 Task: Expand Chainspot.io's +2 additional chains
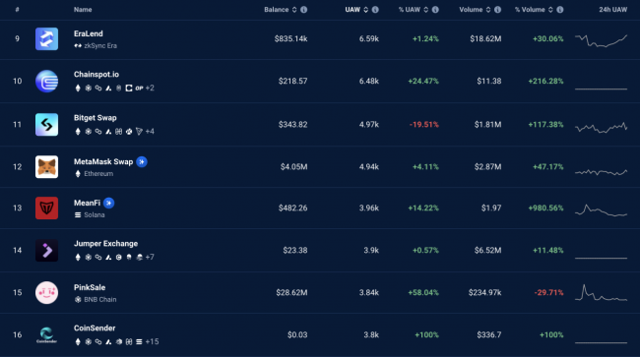(x=150, y=89)
